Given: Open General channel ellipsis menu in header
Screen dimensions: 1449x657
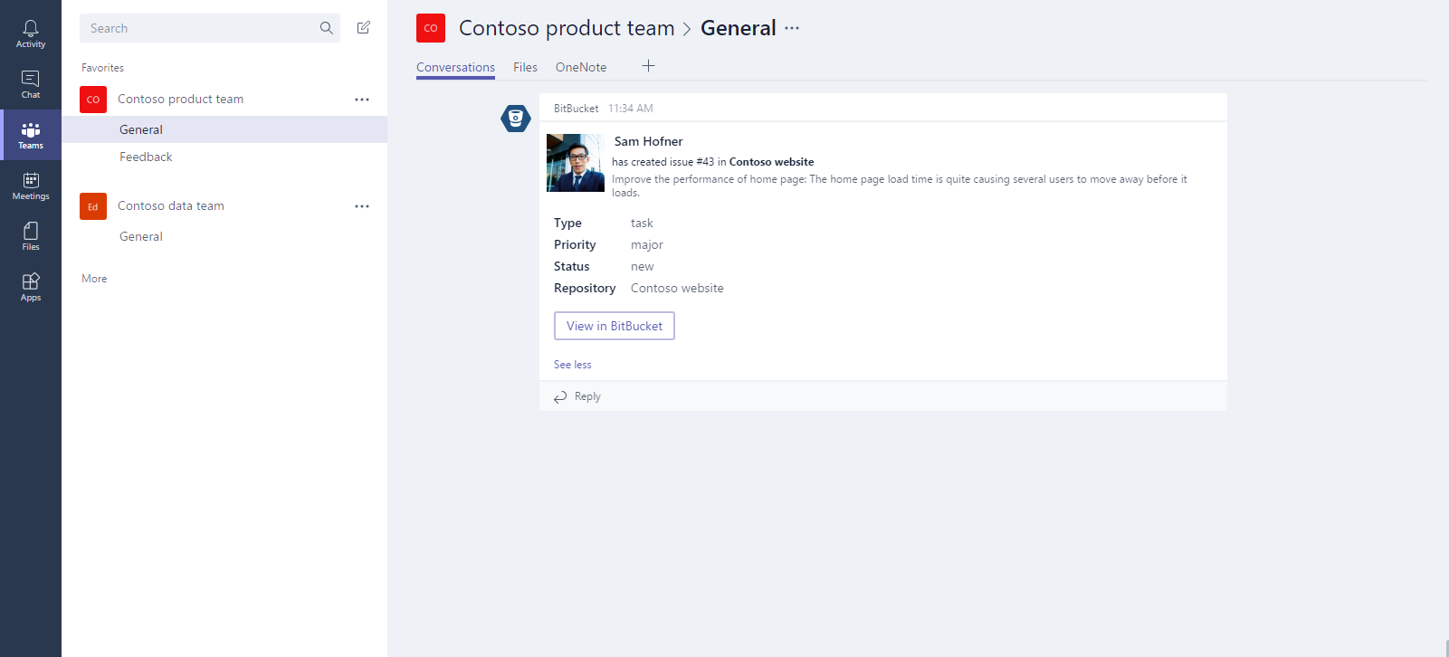Looking at the screenshot, I should (792, 28).
